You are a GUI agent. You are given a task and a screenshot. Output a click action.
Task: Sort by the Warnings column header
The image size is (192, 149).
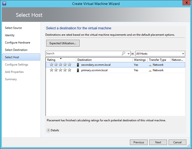(x=140, y=60)
